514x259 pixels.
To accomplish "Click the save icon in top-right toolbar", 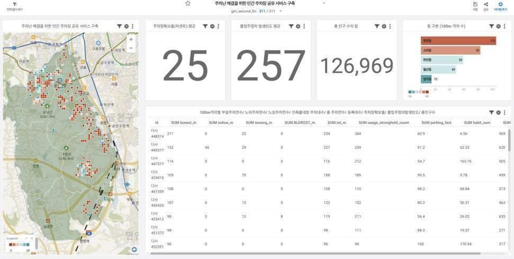I will click(475, 5).
